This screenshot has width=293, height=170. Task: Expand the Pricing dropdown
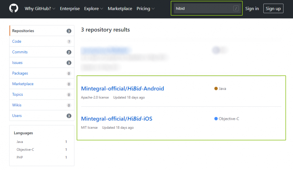pyautogui.click(x=145, y=8)
